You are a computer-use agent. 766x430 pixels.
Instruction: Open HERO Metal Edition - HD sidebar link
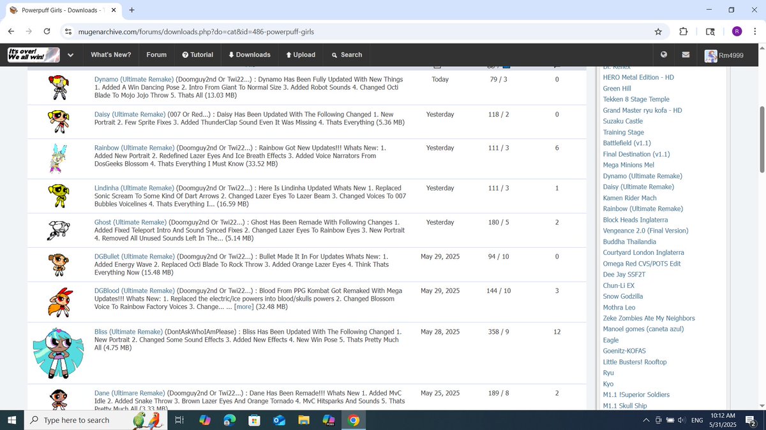pos(638,77)
